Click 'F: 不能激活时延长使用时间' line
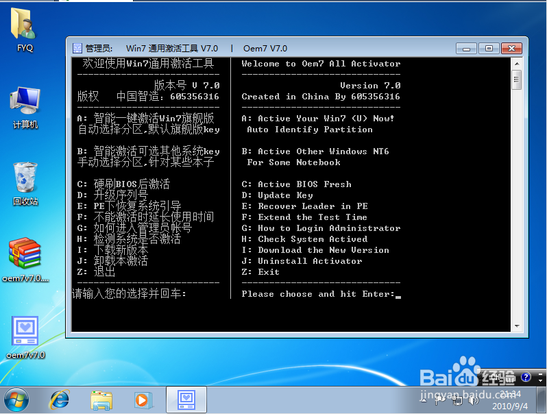Image resolution: width=547 pixels, height=414 pixels. coord(145,217)
